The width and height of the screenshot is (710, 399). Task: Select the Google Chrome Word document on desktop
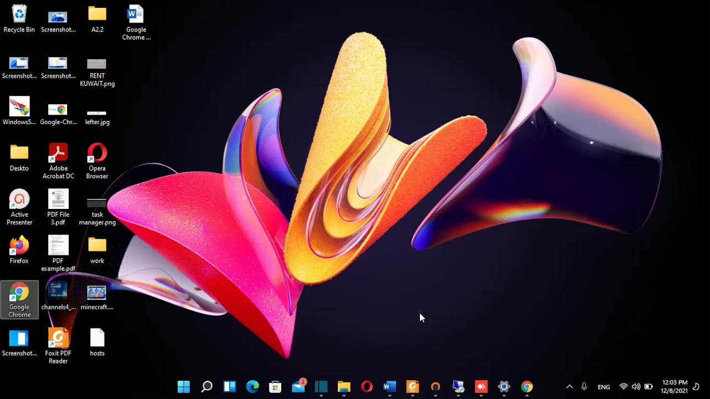point(136,23)
